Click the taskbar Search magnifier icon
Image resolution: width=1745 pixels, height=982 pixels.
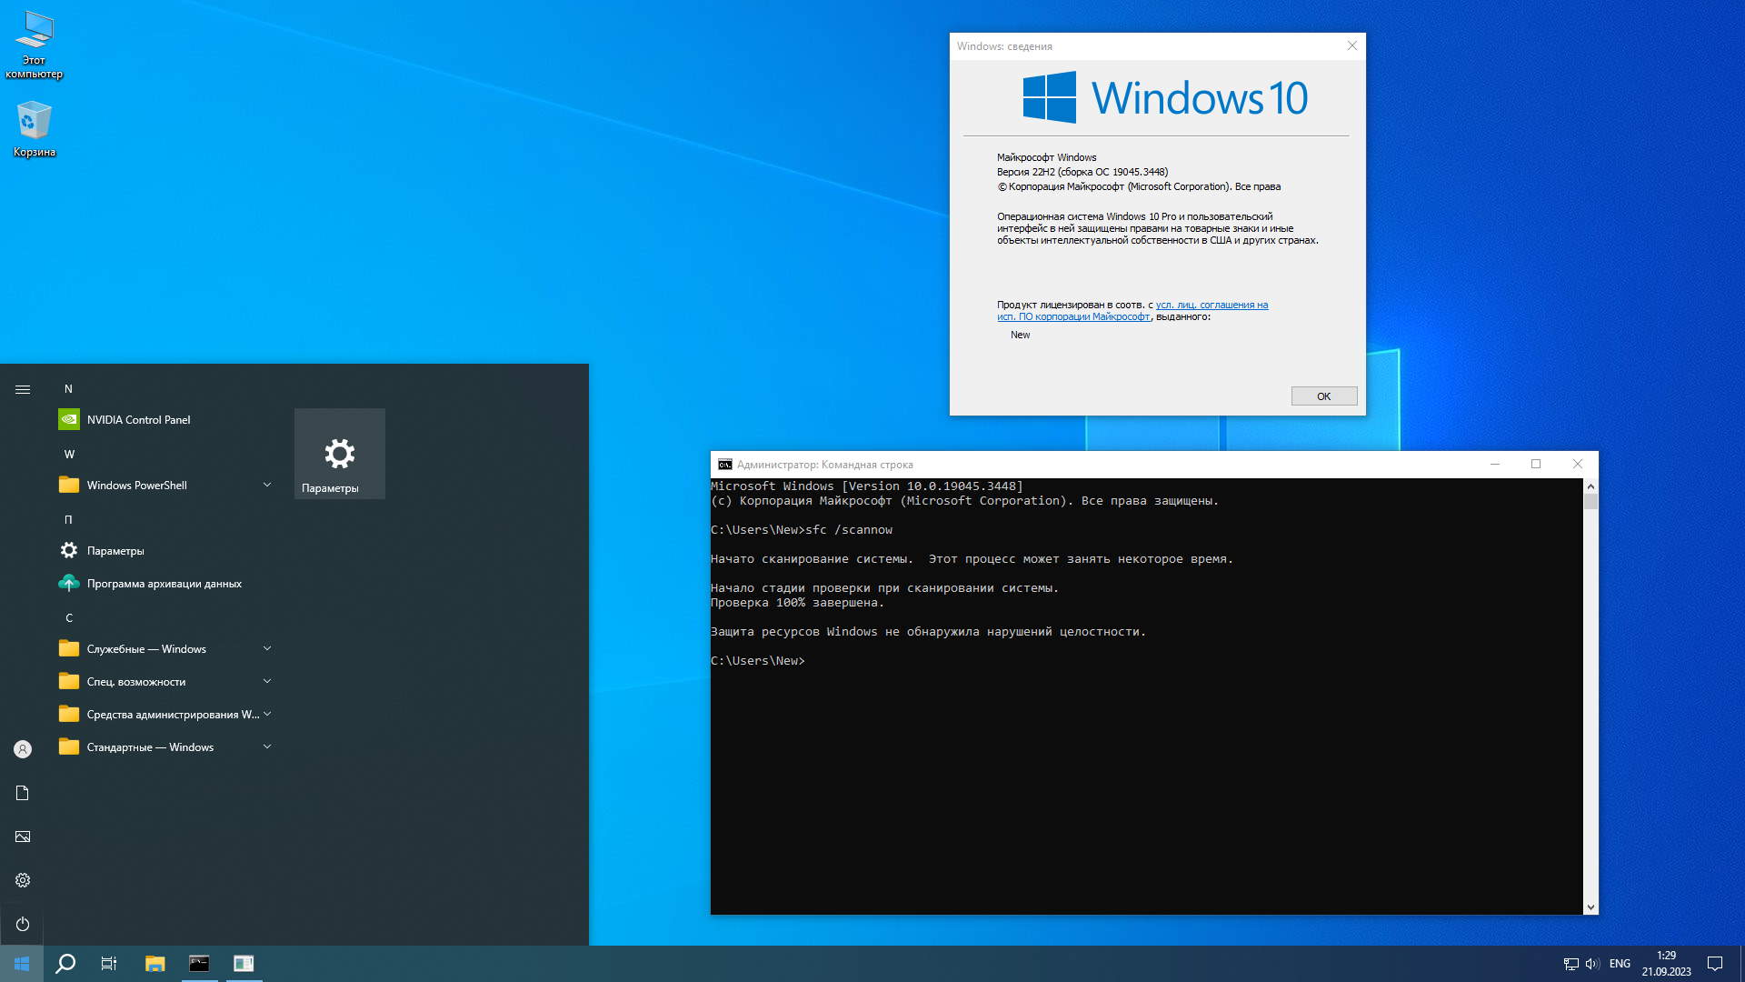[x=65, y=964]
